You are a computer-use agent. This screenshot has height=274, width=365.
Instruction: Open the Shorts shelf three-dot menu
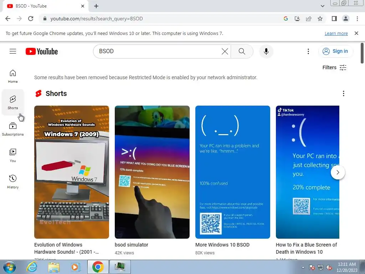click(343, 93)
